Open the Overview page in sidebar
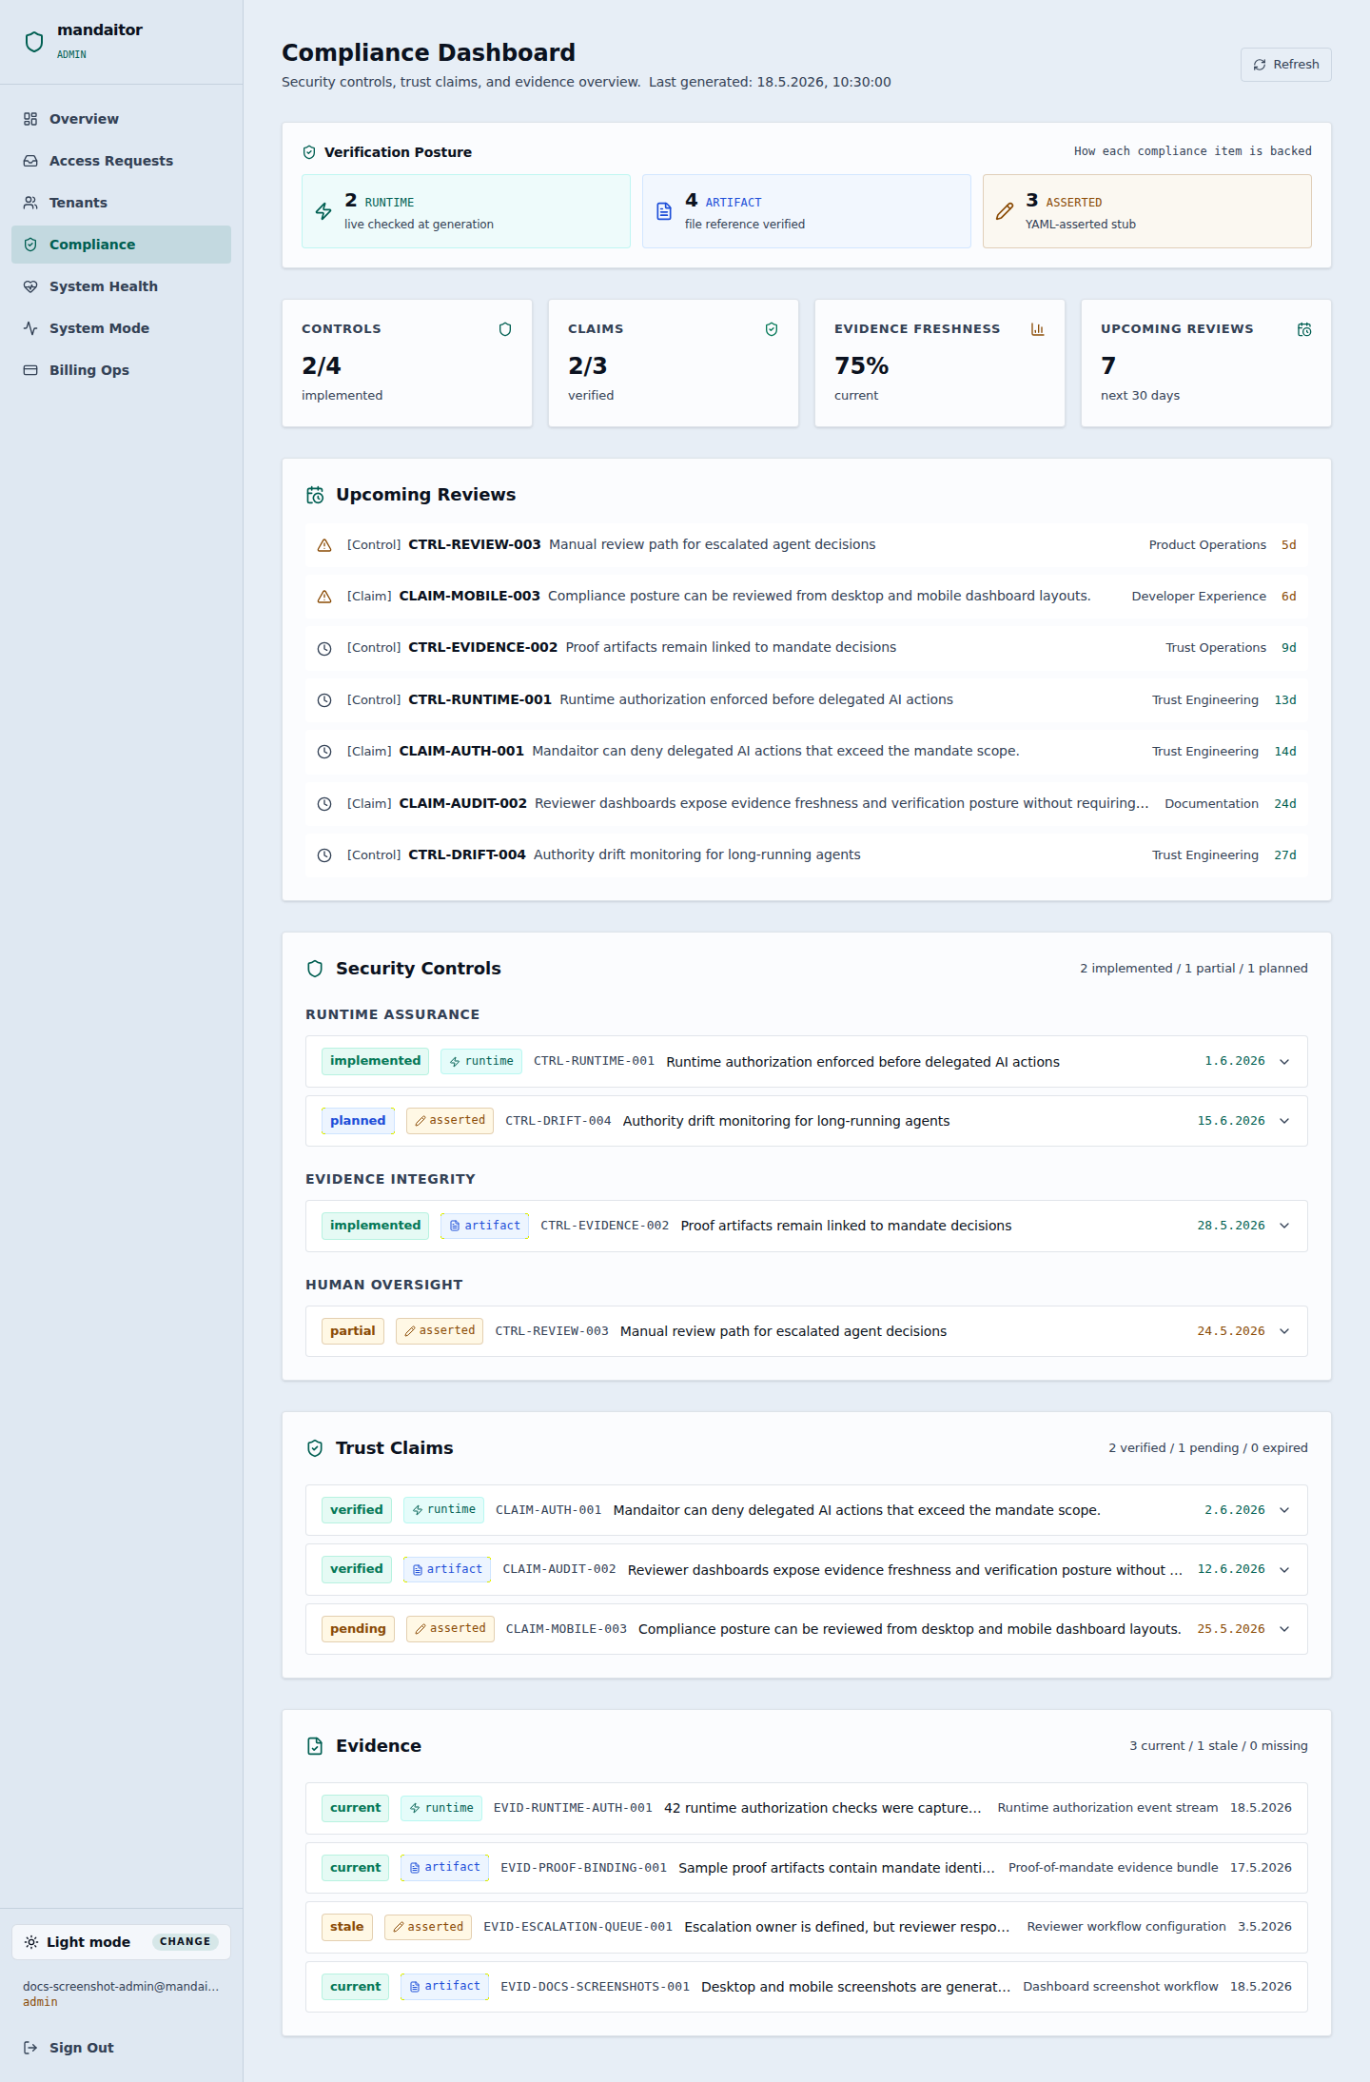The width and height of the screenshot is (1370, 2082). coord(121,119)
